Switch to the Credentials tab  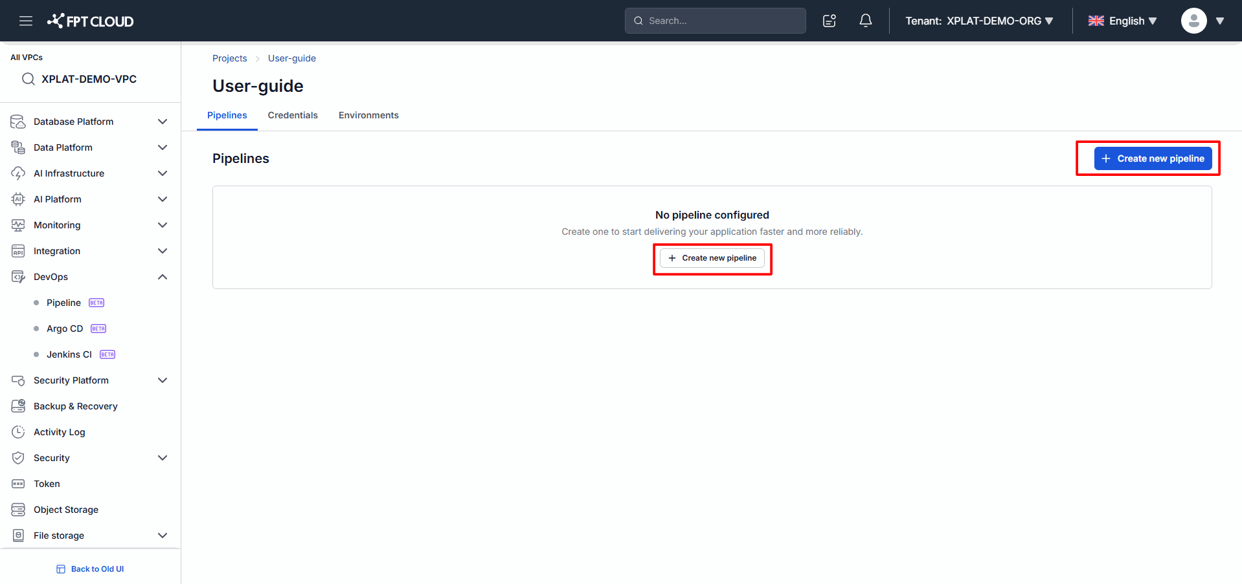(x=293, y=115)
